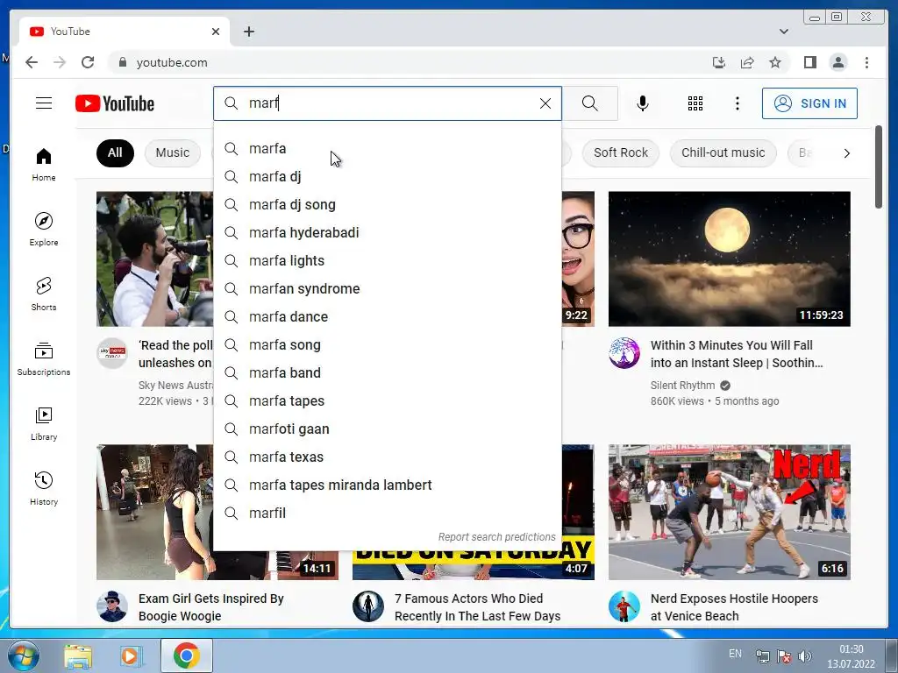Go back in Chrome
This screenshot has height=673, width=898.
tap(32, 62)
